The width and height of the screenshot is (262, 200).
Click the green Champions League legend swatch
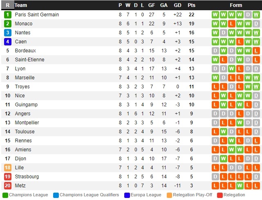click(x=5, y=195)
